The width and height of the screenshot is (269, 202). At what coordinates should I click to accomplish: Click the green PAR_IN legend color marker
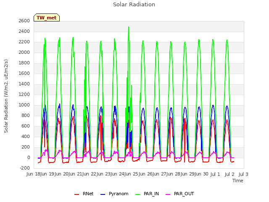(x=138, y=194)
